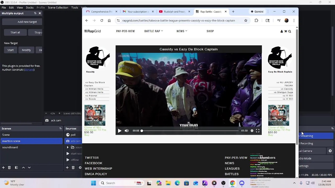
Task: Open vs Goodz battle link
Action: tap(91, 99)
